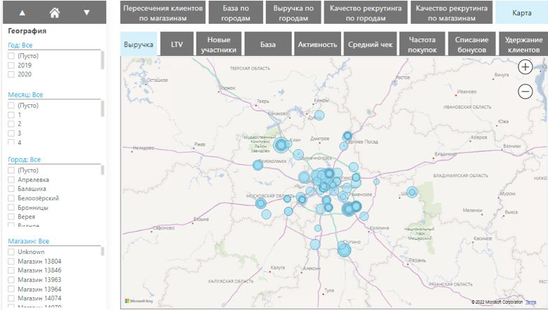Click the Terms link on map
The height and width of the screenshot is (310, 548).
[x=530, y=302]
